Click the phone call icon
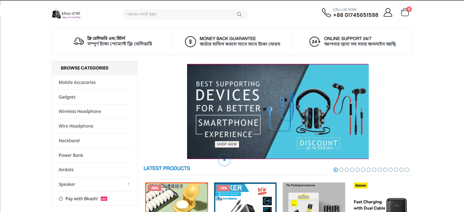This screenshot has height=212, width=464. [x=326, y=13]
